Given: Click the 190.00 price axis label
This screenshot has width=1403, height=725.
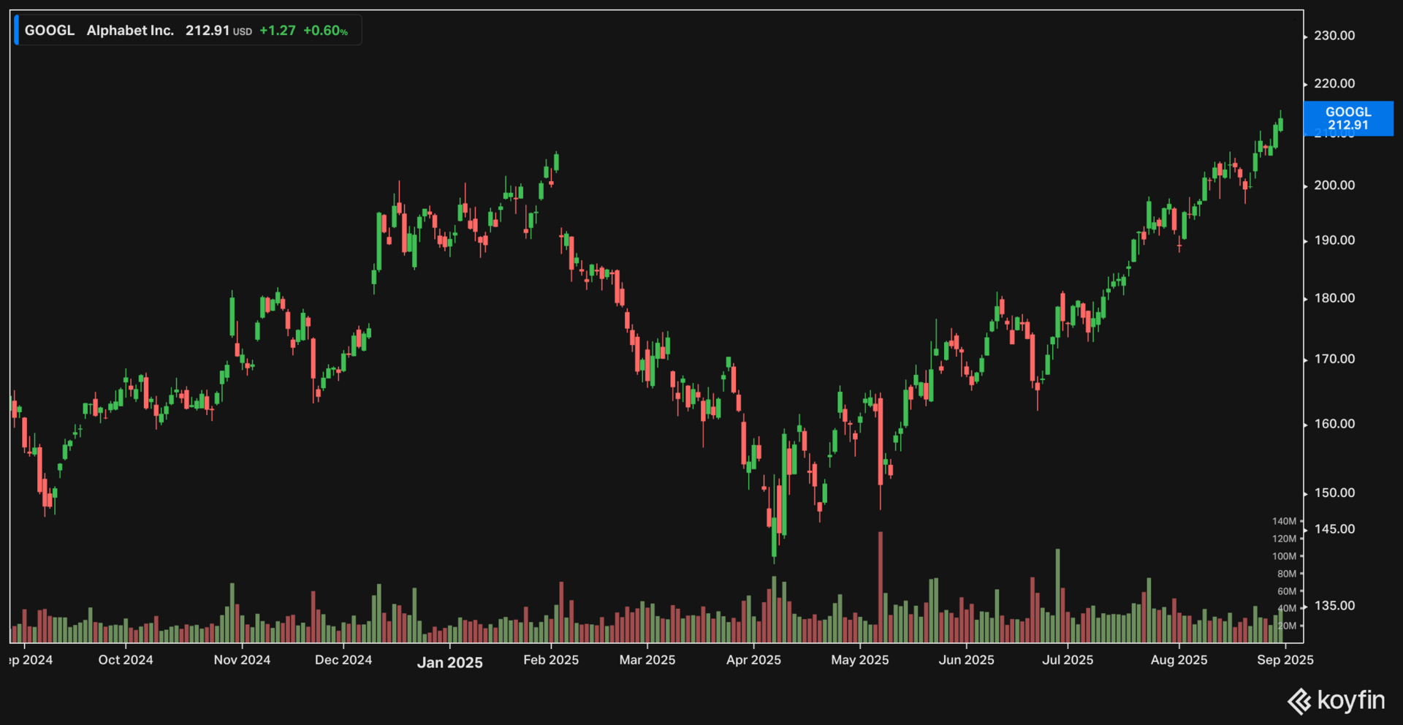Looking at the screenshot, I should 1334,240.
